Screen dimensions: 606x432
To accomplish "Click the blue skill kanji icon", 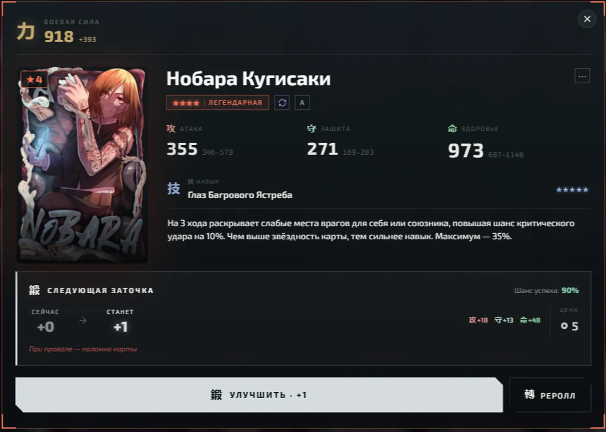I will 174,188.
